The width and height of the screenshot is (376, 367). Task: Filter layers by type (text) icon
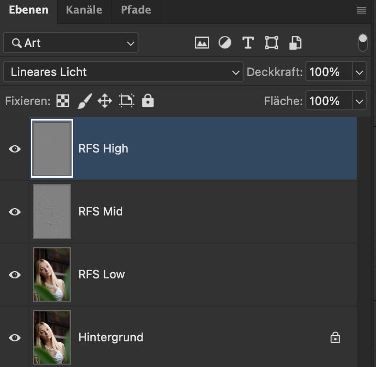(x=248, y=43)
